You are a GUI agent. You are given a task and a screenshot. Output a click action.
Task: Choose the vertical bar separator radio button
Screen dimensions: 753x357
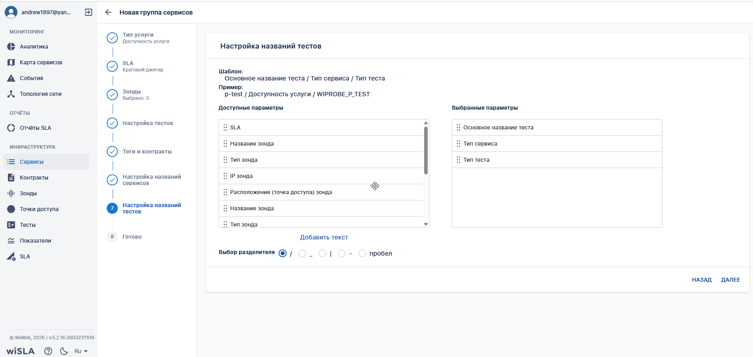point(323,253)
